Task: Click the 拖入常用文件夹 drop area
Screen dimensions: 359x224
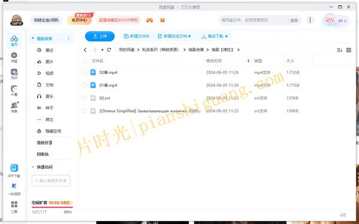Action: click(x=51, y=180)
